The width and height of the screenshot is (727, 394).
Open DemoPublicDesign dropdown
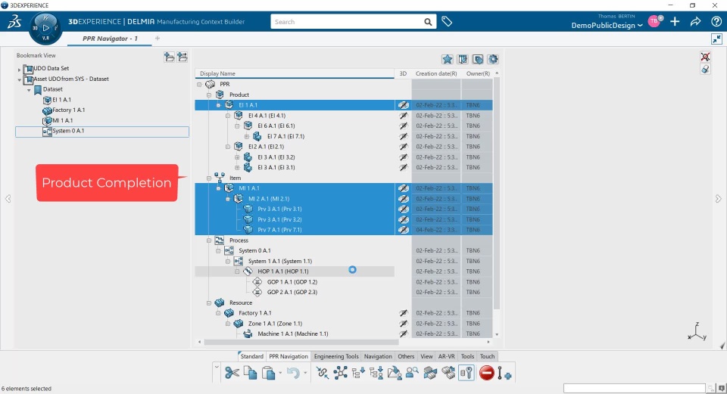(x=607, y=26)
